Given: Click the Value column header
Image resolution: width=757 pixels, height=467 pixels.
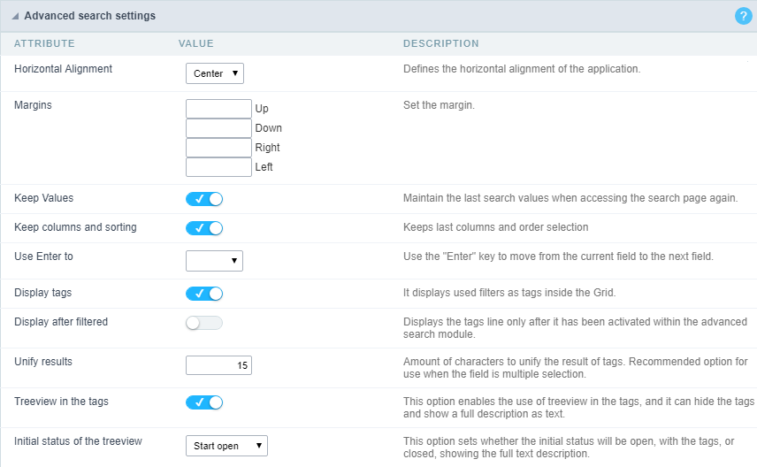Looking at the screenshot, I should click(x=196, y=43).
